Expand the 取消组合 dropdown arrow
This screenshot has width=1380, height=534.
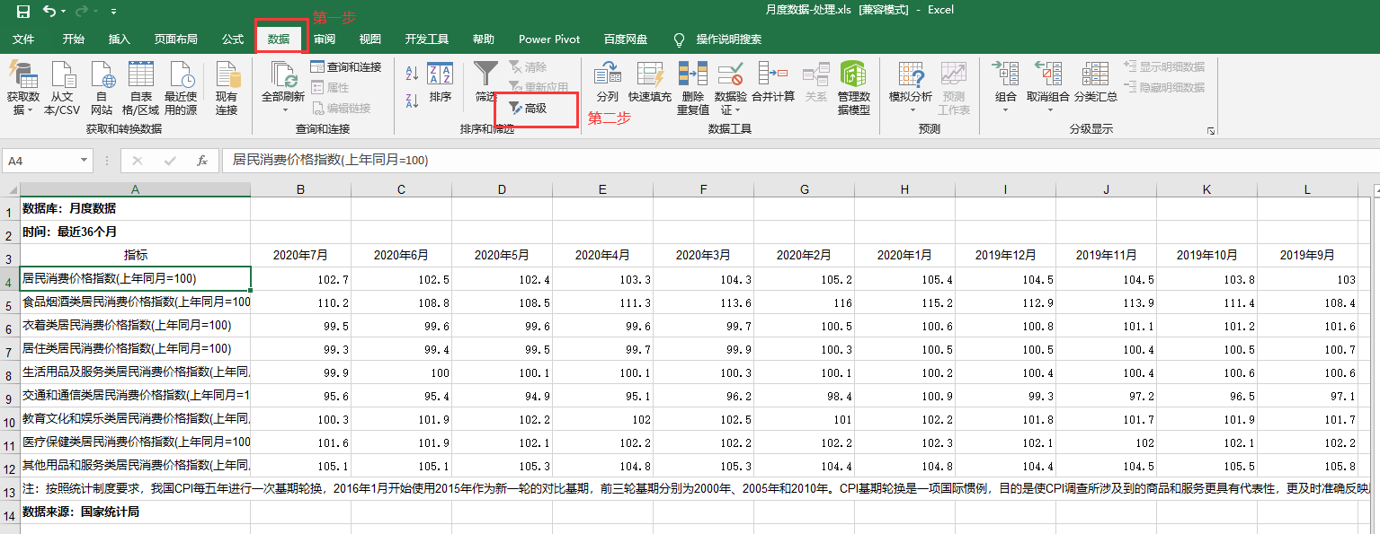1048,110
